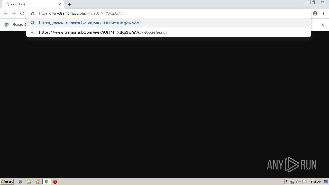Open the Chrome profile account icon
The image size is (329, 185).
pos(315,13)
